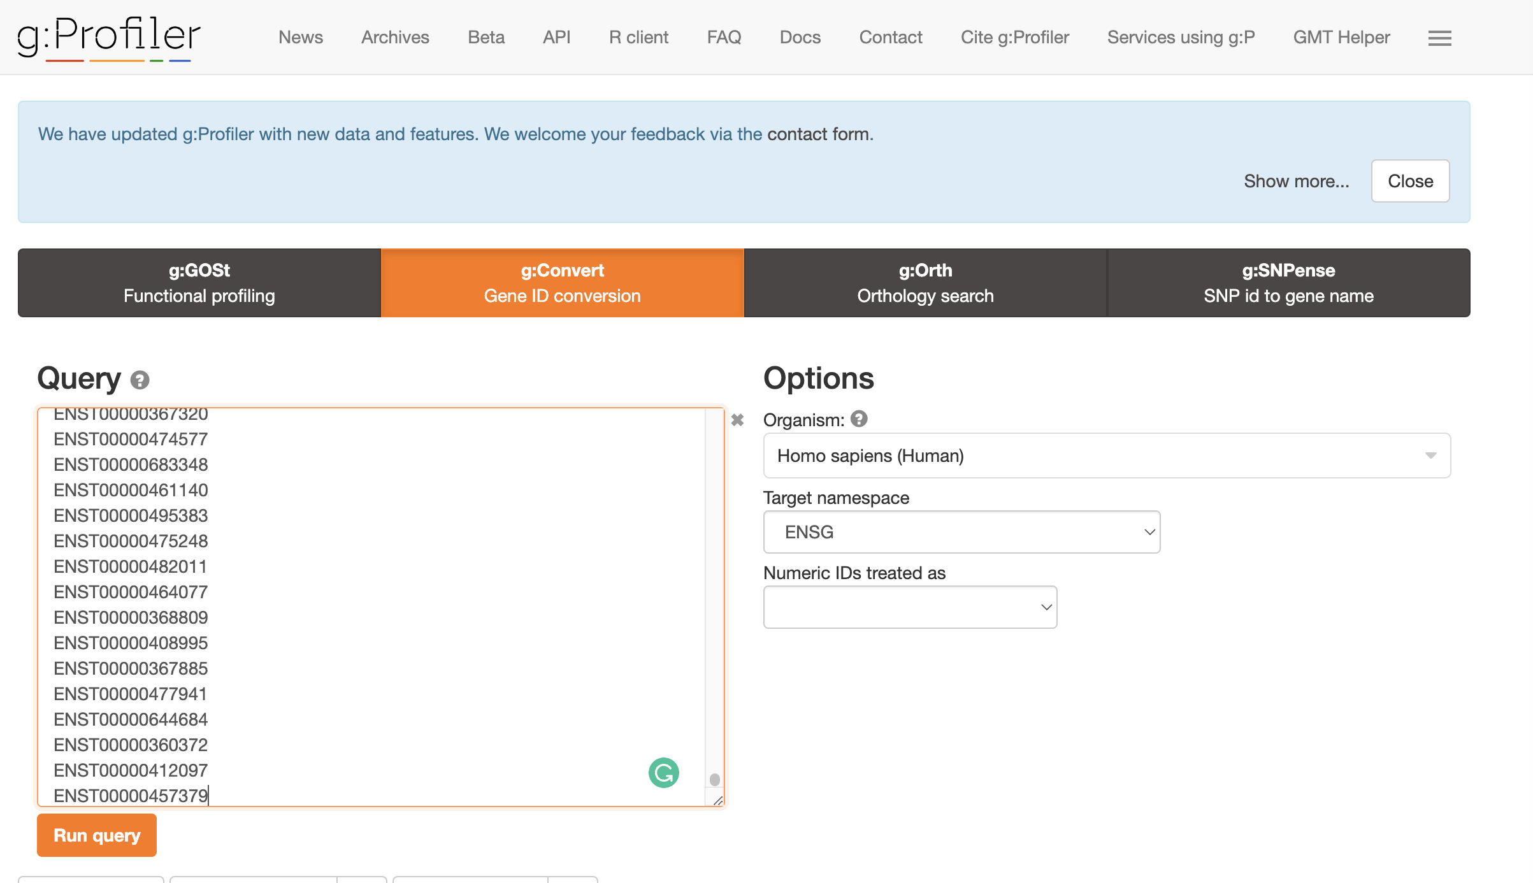This screenshot has height=883, width=1533.
Task: Click the line ENST00000367885
Action: pos(131,668)
